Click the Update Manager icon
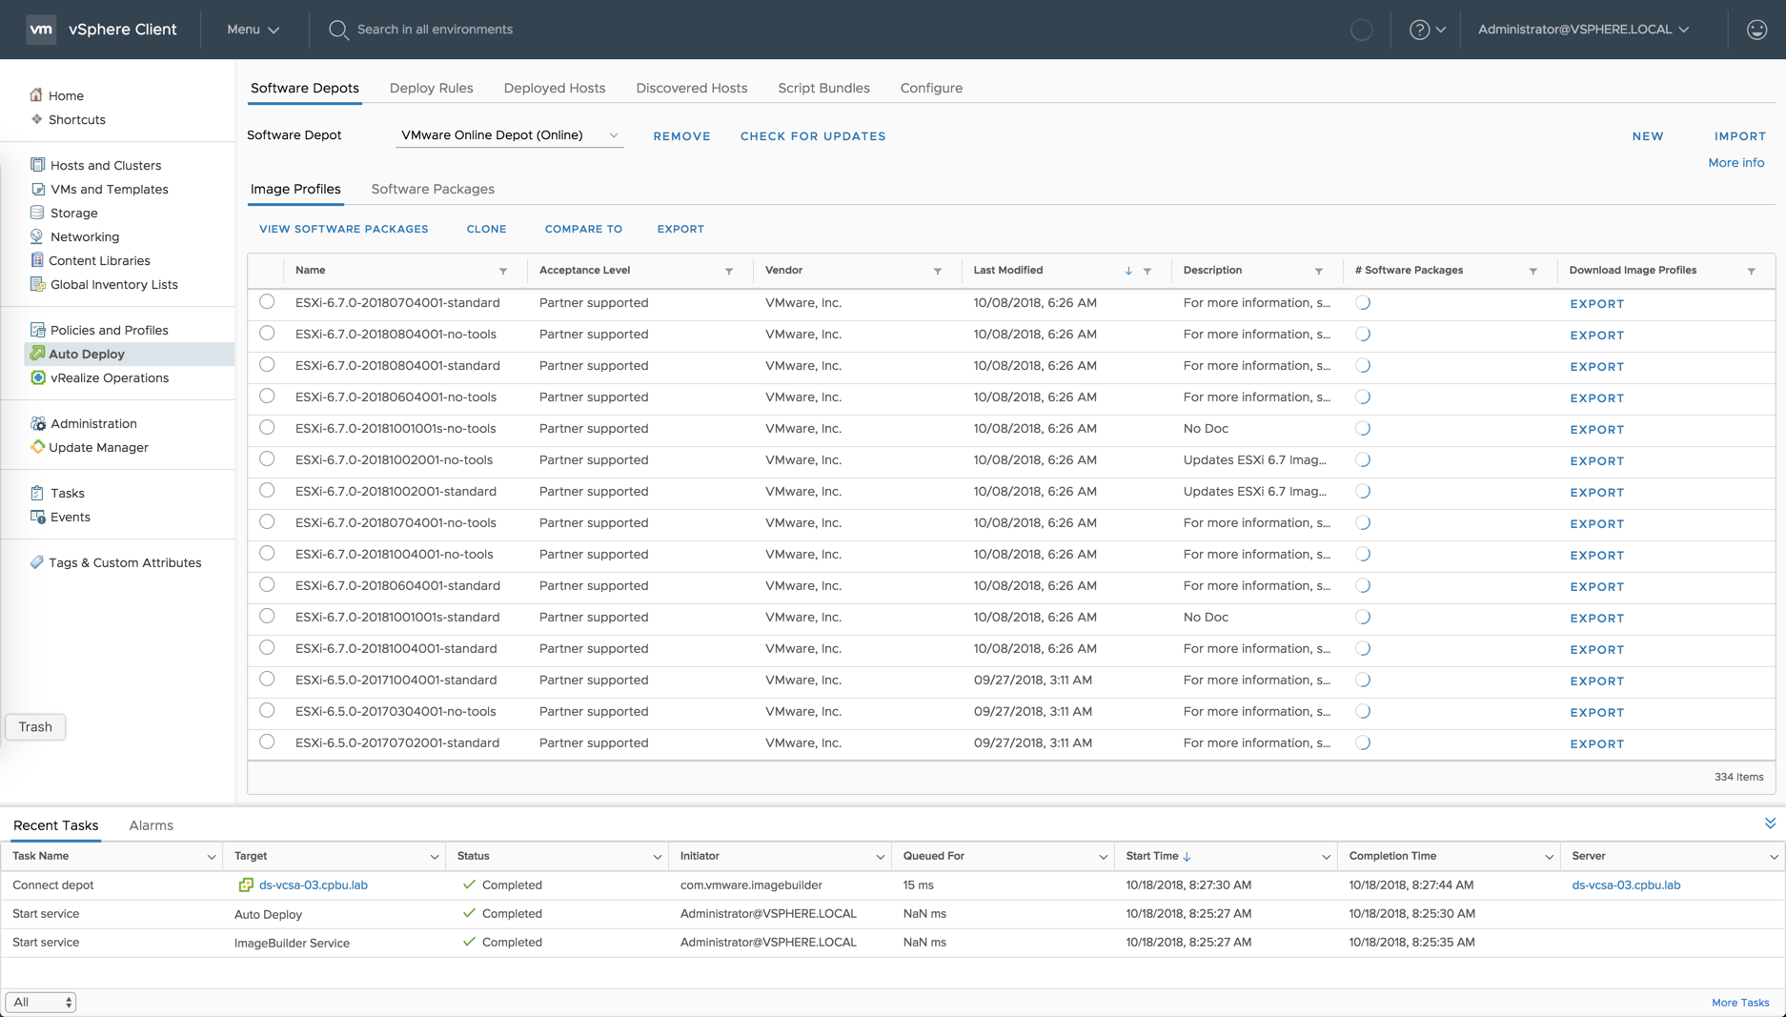This screenshot has width=1786, height=1017. click(37, 447)
